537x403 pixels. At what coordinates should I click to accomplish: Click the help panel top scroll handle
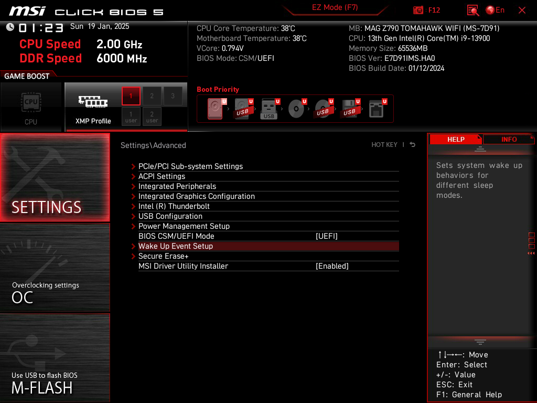coord(480,149)
